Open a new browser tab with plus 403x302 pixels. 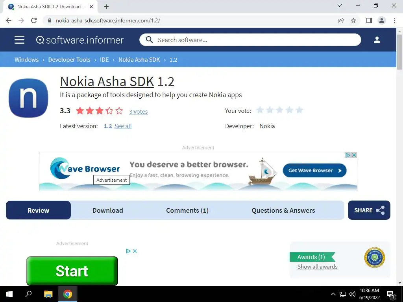pos(106,7)
